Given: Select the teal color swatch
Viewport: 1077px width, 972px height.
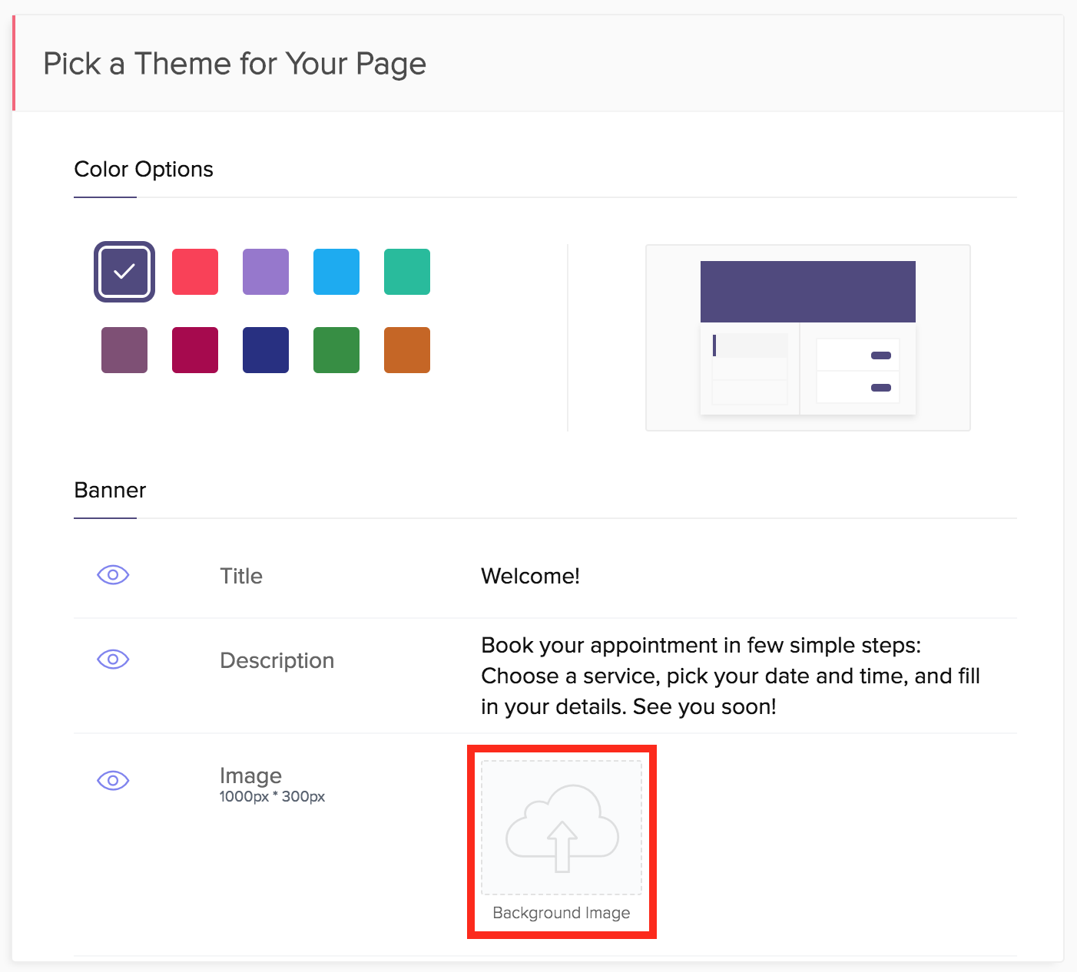Looking at the screenshot, I should pyautogui.click(x=407, y=272).
